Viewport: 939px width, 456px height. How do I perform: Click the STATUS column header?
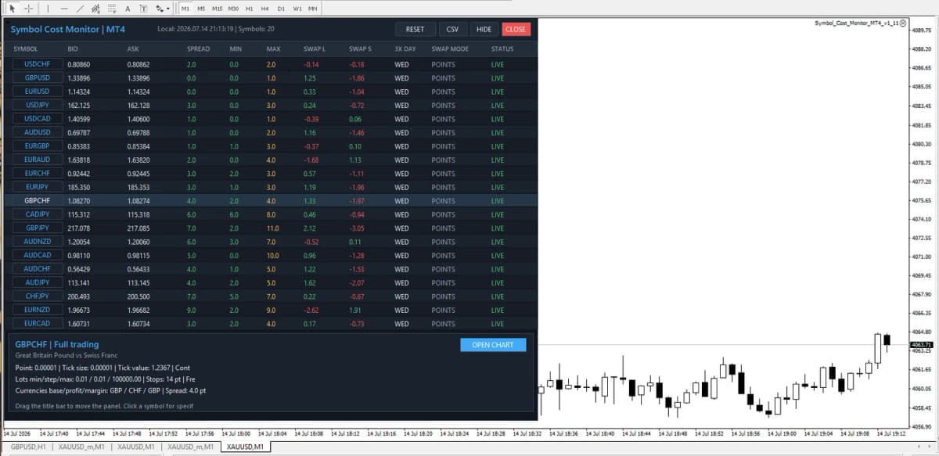click(502, 48)
